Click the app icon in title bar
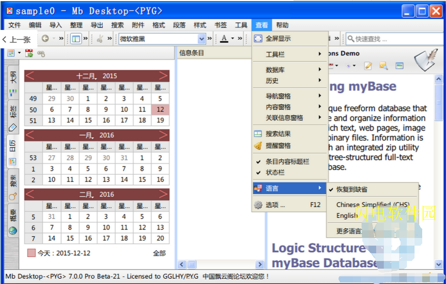446x284 pixels. coord(9,11)
